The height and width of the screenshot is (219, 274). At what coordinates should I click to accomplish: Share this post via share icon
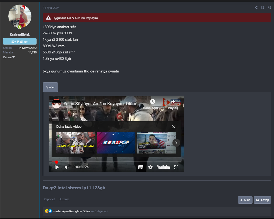tap(256, 8)
